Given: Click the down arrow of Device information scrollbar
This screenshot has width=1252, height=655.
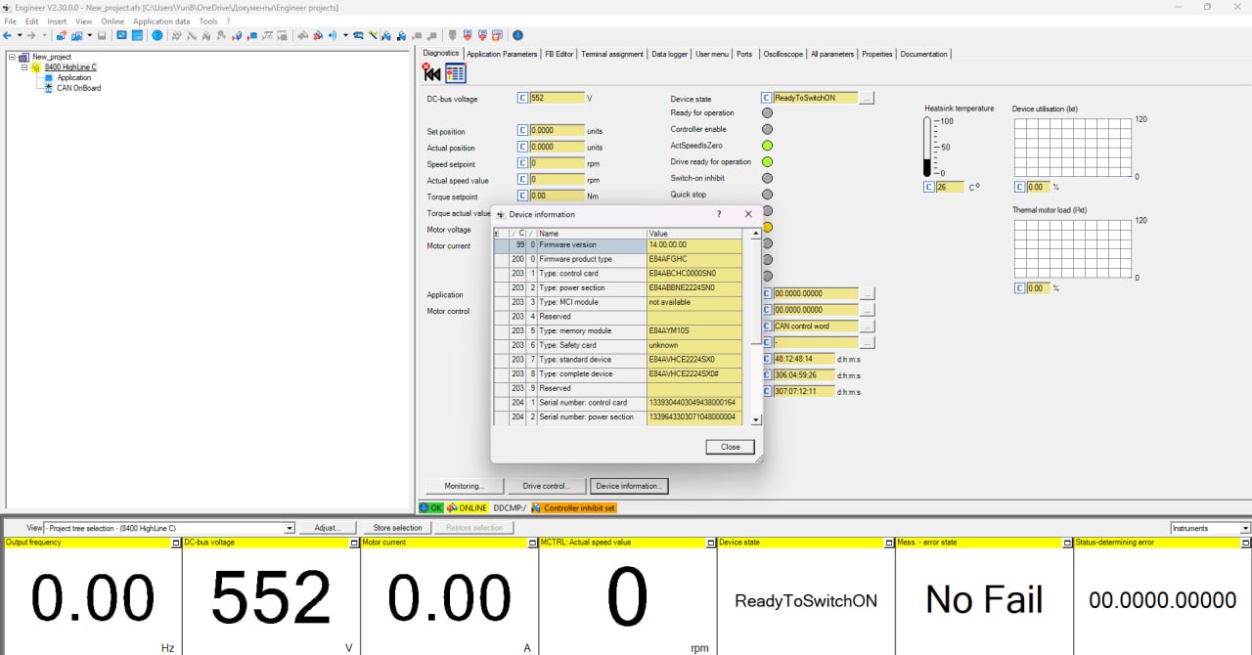Looking at the screenshot, I should click(755, 419).
